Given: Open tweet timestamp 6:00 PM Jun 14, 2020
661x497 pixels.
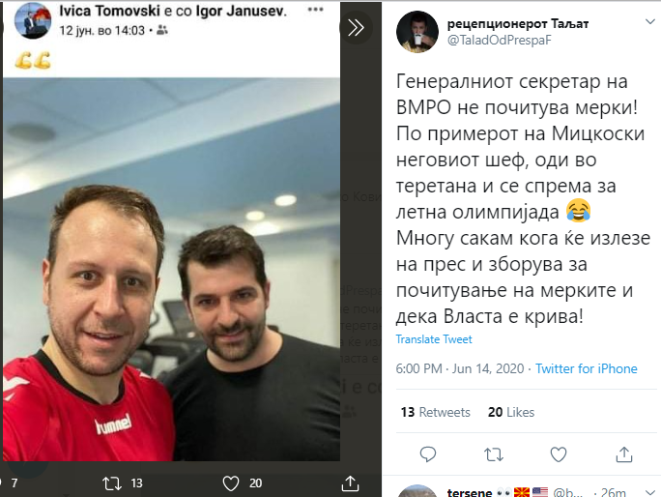Looking at the screenshot, I should 459,368.
